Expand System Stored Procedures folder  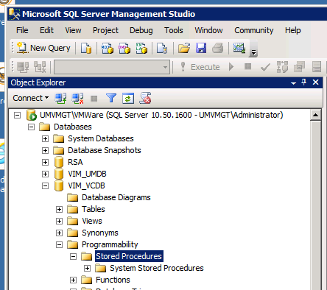87,268
